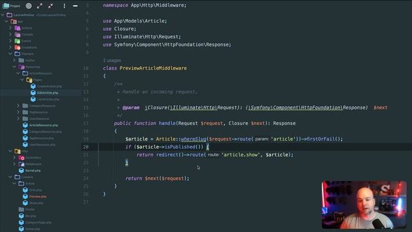
Task: Expand the CategoryResource folder
Action: 19,106
